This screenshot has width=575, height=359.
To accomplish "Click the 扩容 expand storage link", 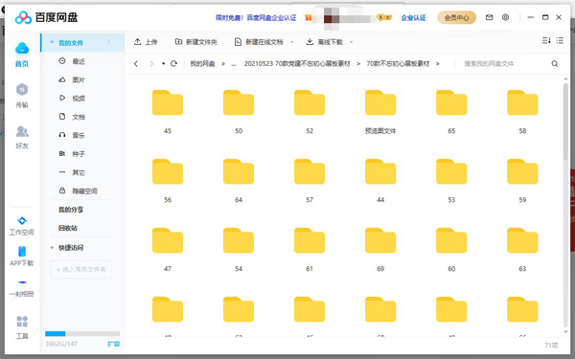I will (x=113, y=344).
